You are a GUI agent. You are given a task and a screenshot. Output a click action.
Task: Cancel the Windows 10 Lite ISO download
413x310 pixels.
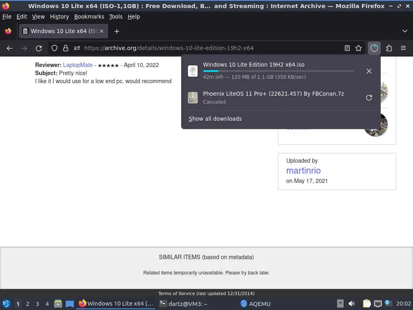point(369,71)
